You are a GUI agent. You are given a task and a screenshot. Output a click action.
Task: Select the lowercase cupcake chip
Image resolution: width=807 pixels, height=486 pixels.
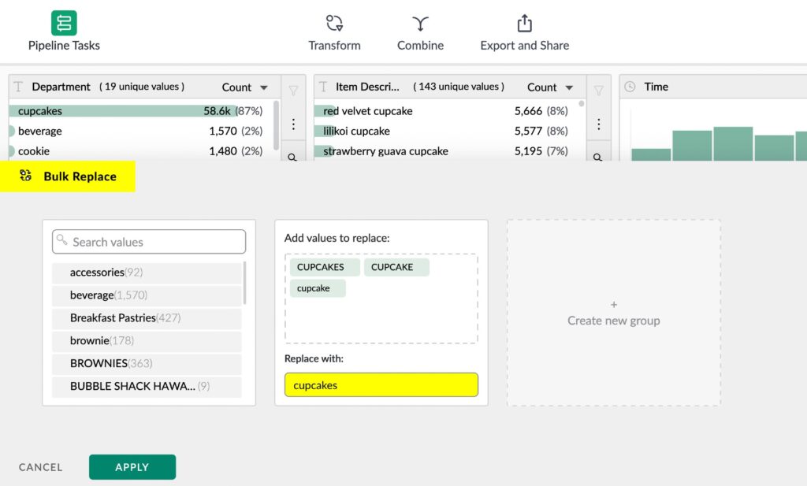317,288
